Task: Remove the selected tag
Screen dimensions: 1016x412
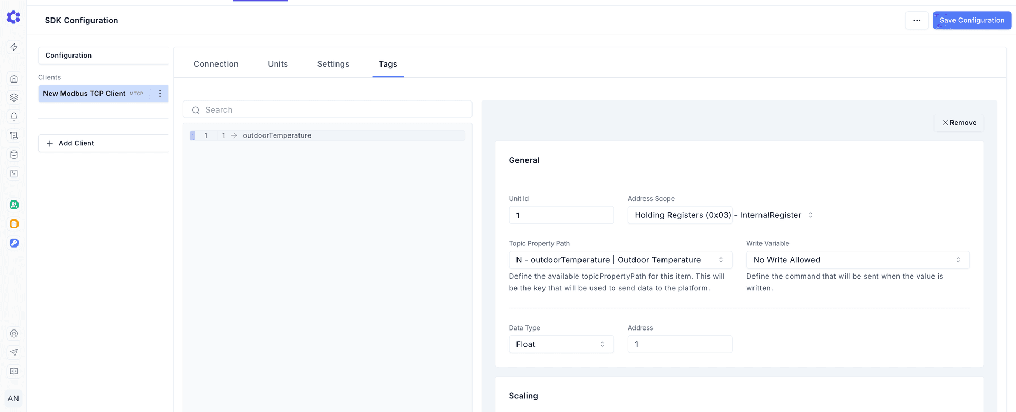Action: pos(959,123)
